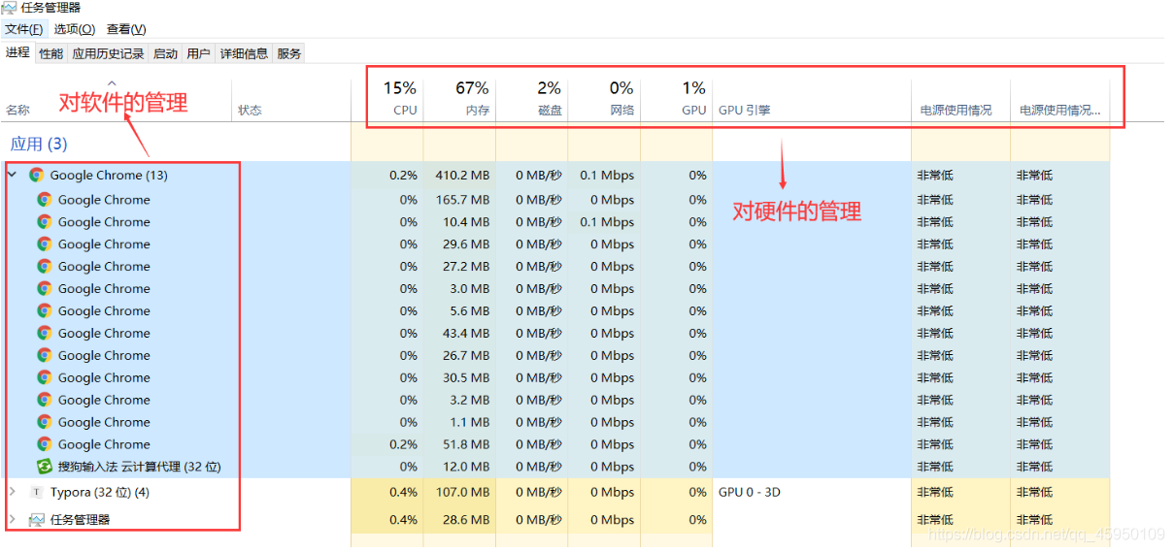Open the 选项(O) menu
Viewport: 1174px width, 552px height.
click(x=75, y=29)
